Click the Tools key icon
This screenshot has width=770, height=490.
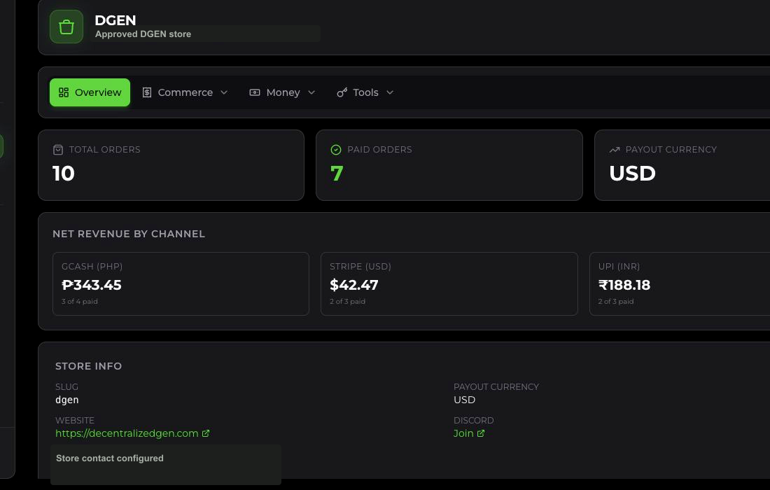342,92
